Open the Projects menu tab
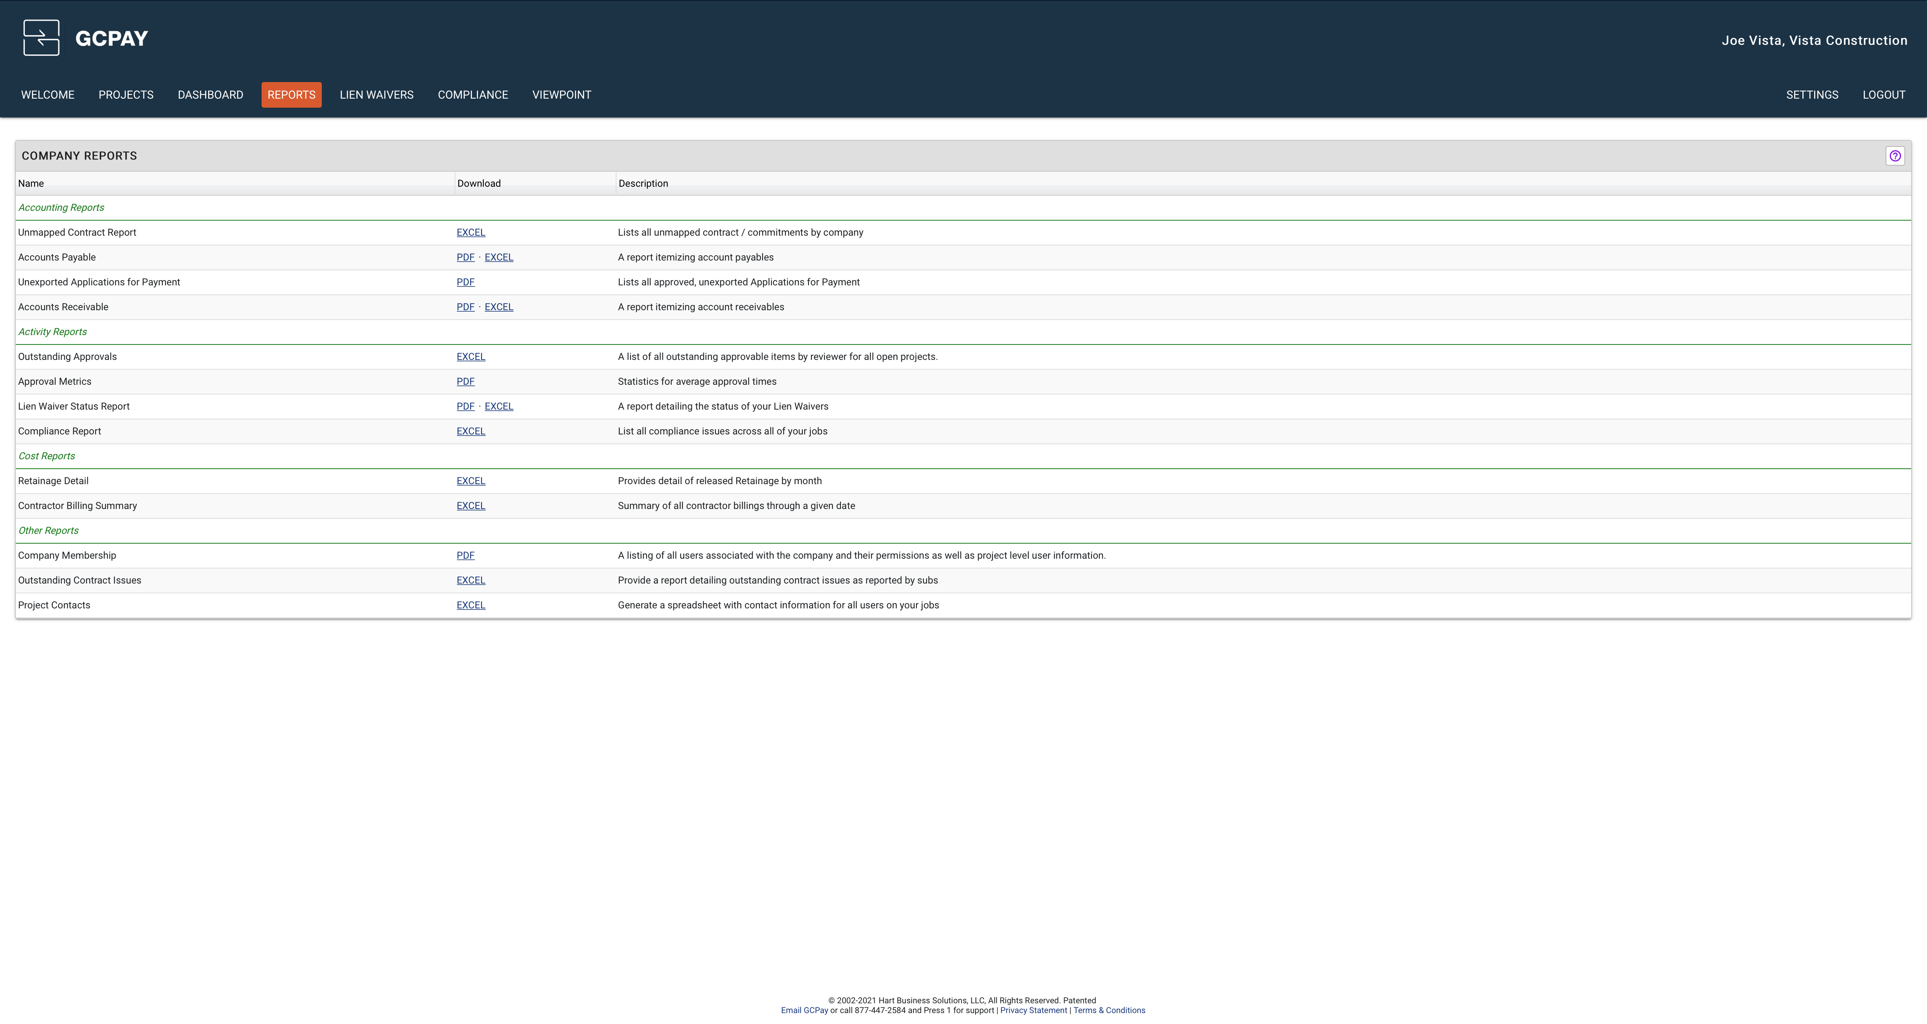Image resolution: width=1927 pixels, height=1024 pixels. click(126, 95)
